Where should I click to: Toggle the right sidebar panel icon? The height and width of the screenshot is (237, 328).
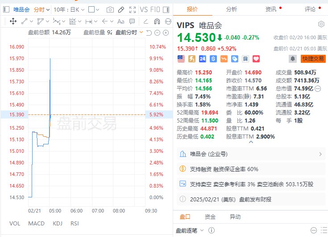166,10
